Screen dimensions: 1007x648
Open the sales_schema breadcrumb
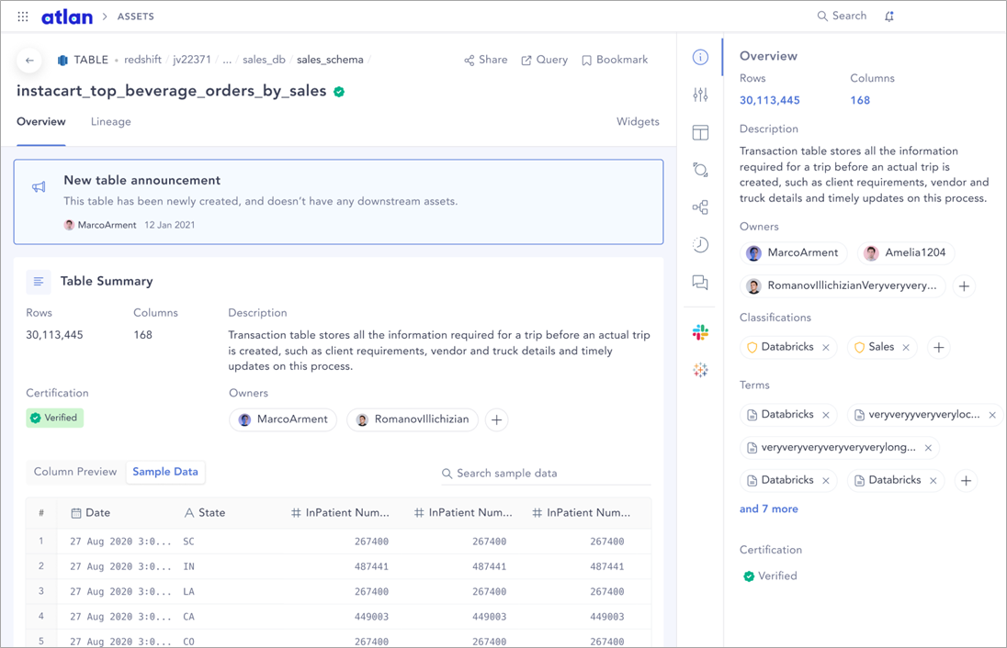coord(330,60)
